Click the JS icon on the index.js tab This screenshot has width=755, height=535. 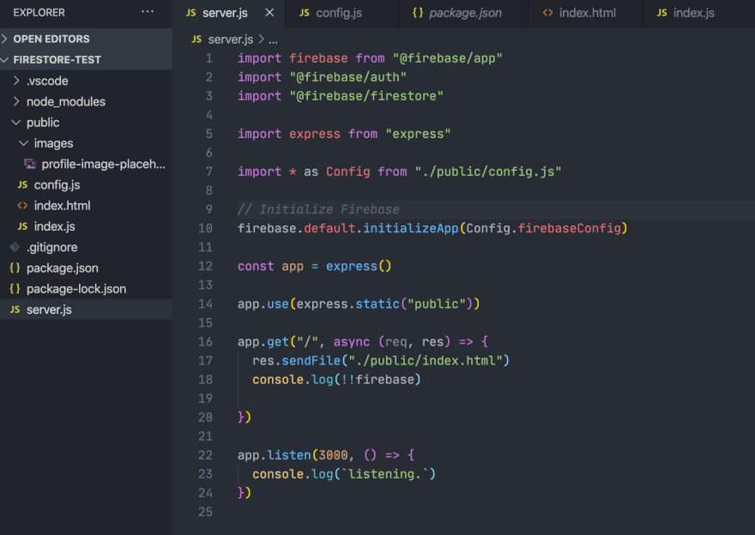pos(662,13)
